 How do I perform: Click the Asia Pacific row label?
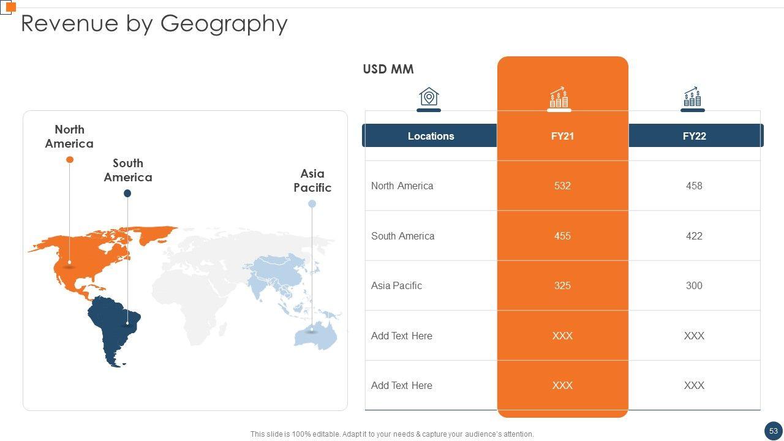[396, 285]
